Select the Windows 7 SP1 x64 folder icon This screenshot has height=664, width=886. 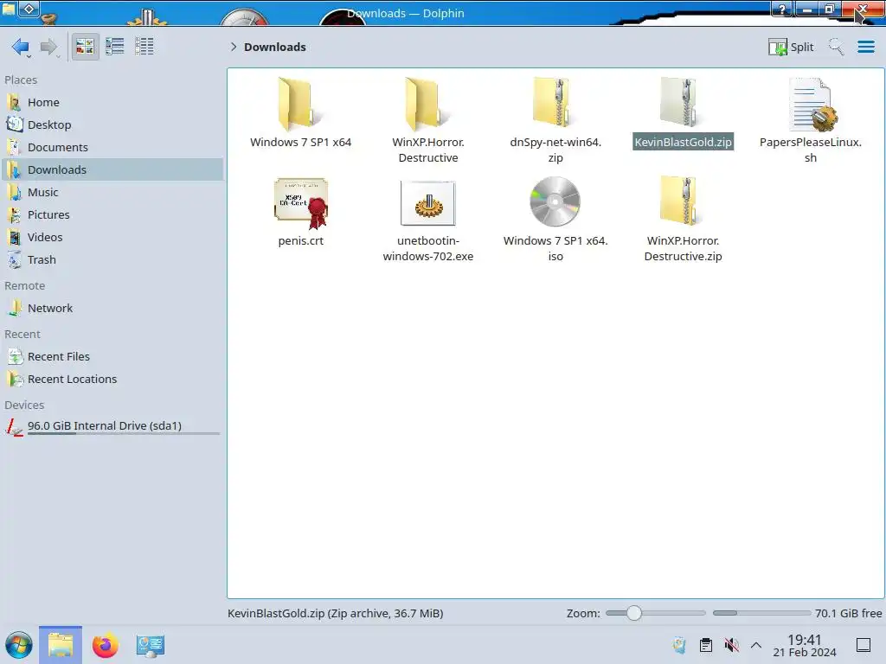click(300, 104)
